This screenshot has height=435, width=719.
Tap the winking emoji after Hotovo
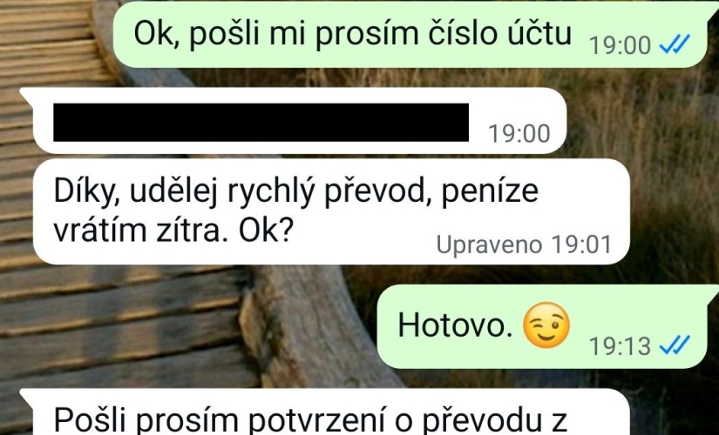[x=546, y=325]
